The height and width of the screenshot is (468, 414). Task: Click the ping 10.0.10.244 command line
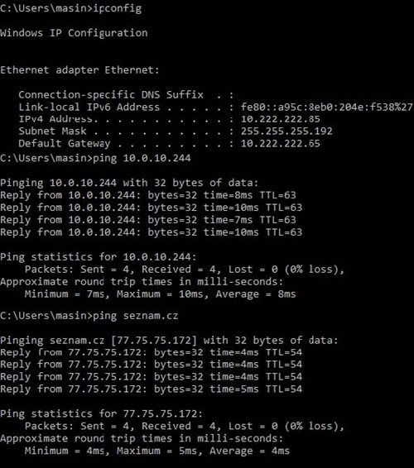coord(95,158)
